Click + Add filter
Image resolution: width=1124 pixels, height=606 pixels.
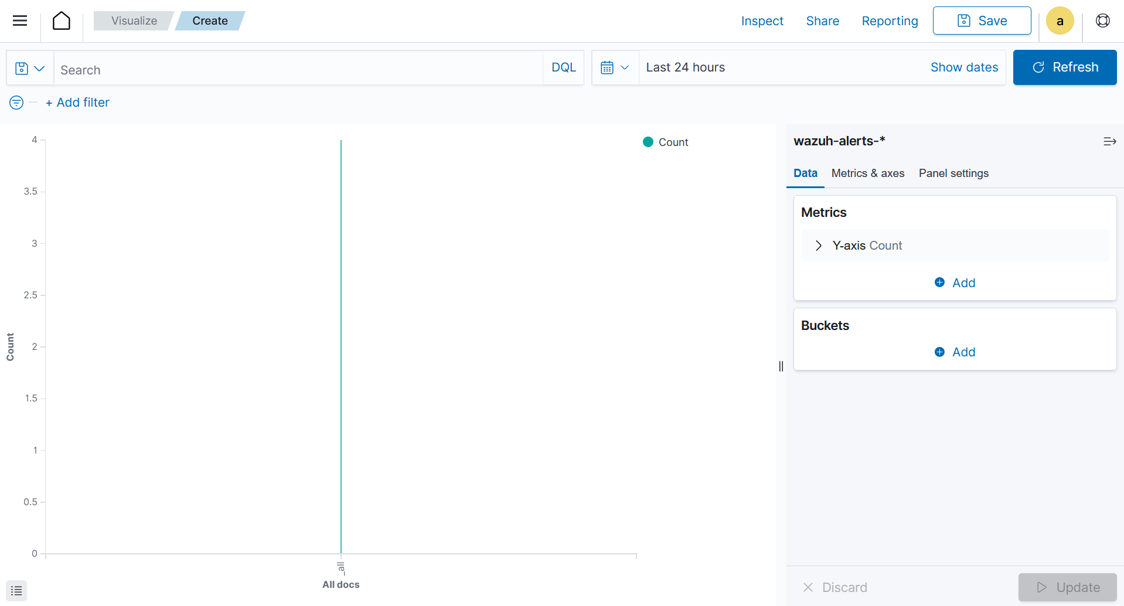point(77,103)
